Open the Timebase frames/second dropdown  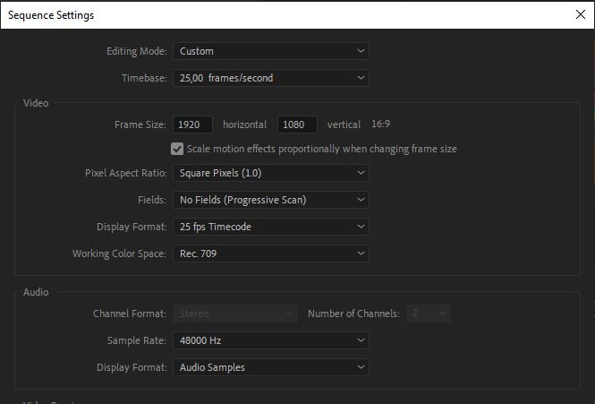click(271, 78)
